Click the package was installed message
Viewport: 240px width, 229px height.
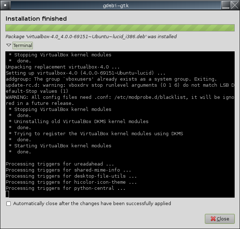pyautogui.click(x=91, y=36)
